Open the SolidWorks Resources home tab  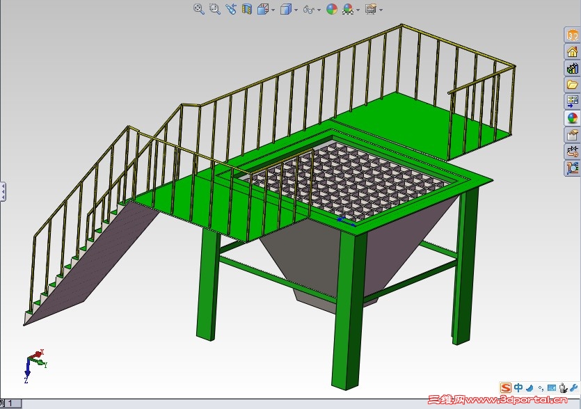(573, 52)
